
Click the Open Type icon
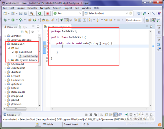pyautogui.click(x=43, y=20)
